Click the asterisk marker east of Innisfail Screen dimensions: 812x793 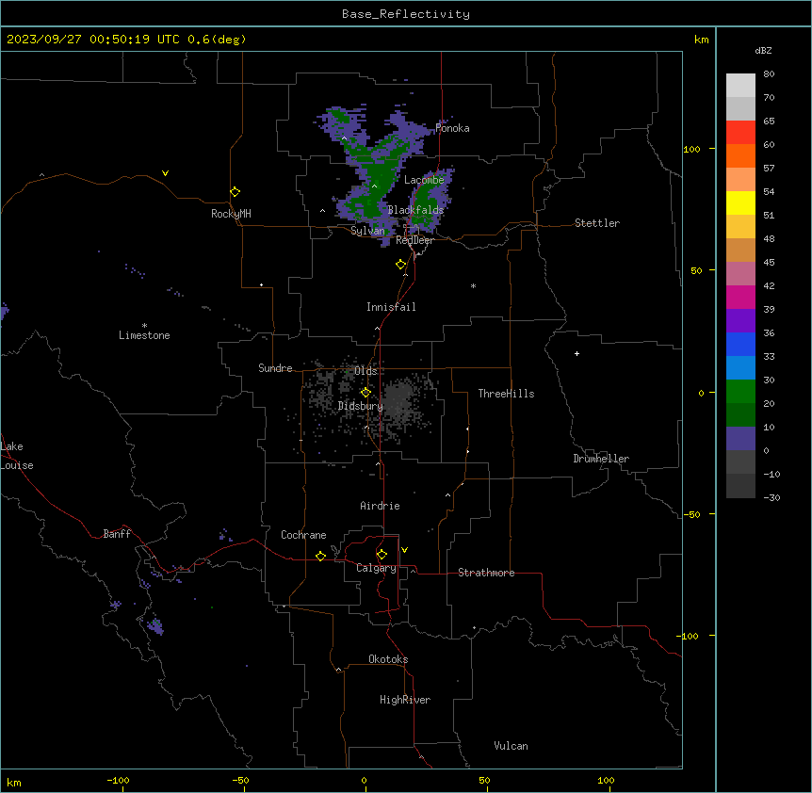click(473, 285)
